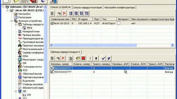Open Расписание in device tree
The image size is (177, 99).
pyautogui.click(x=25, y=17)
